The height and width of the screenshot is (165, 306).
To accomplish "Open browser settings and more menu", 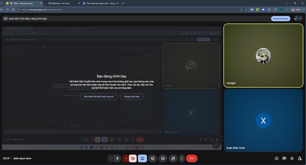I will point(287,9).
